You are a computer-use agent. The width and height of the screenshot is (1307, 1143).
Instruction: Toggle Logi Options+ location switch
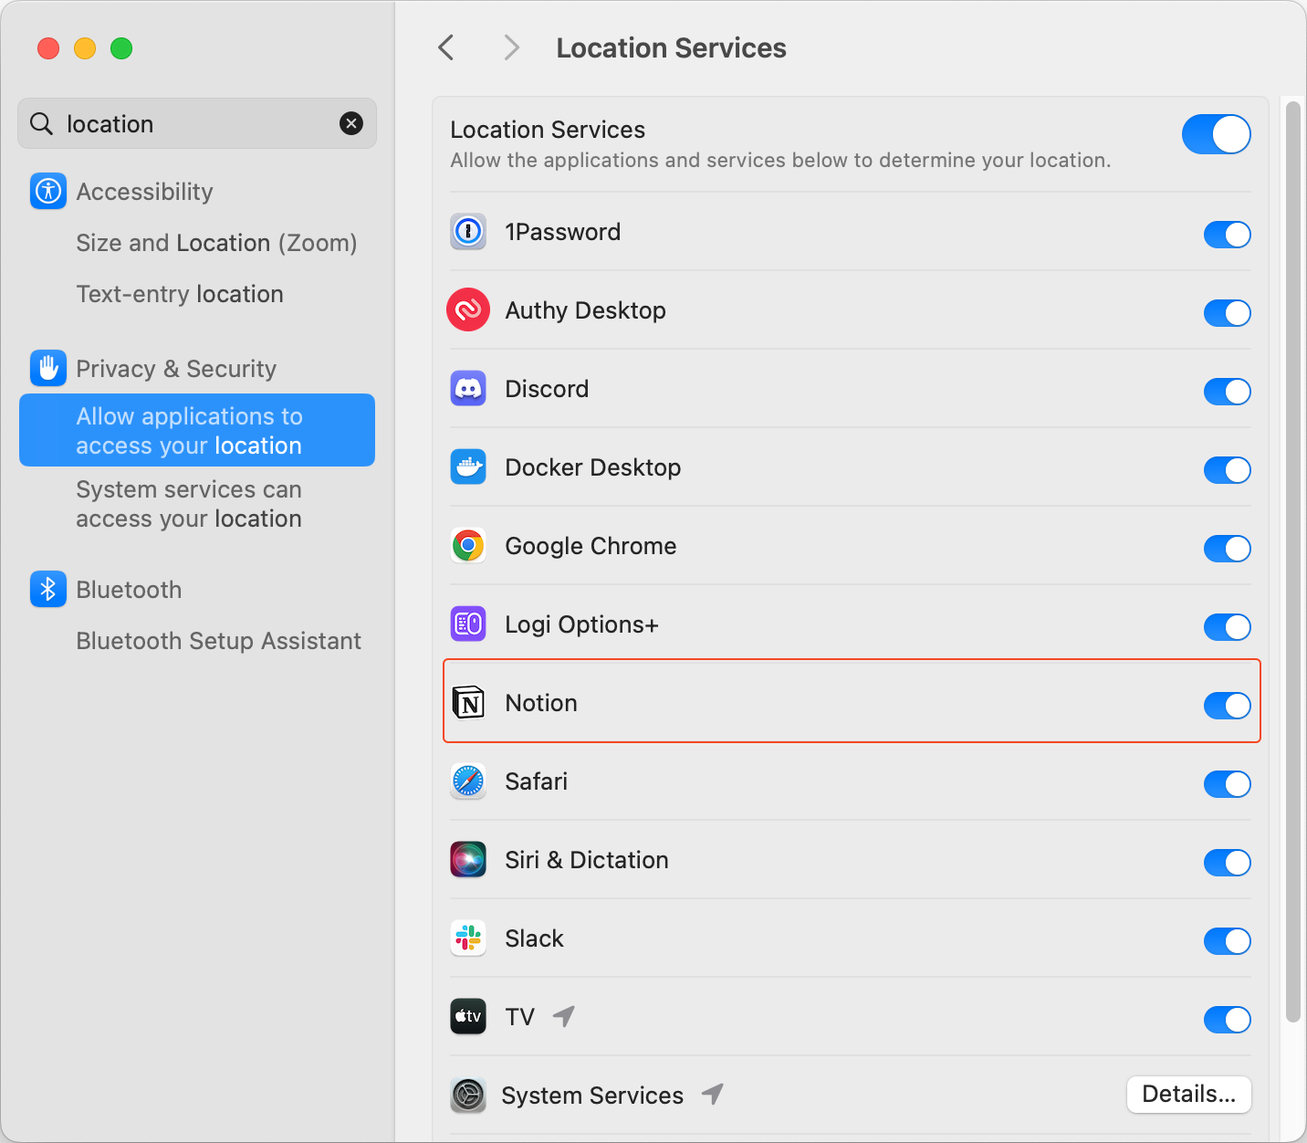click(1228, 627)
